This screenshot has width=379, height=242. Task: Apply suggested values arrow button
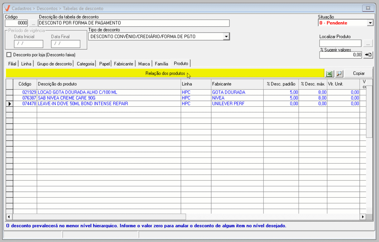pos(368,55)
